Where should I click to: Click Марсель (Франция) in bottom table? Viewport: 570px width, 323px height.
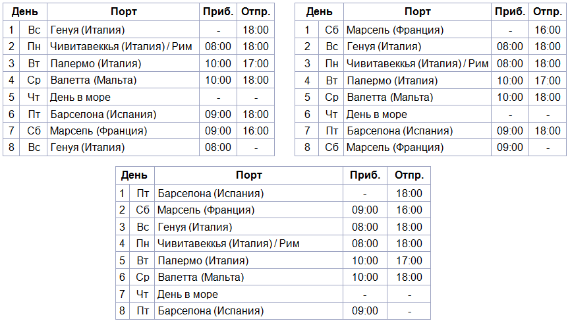(206, 210)
